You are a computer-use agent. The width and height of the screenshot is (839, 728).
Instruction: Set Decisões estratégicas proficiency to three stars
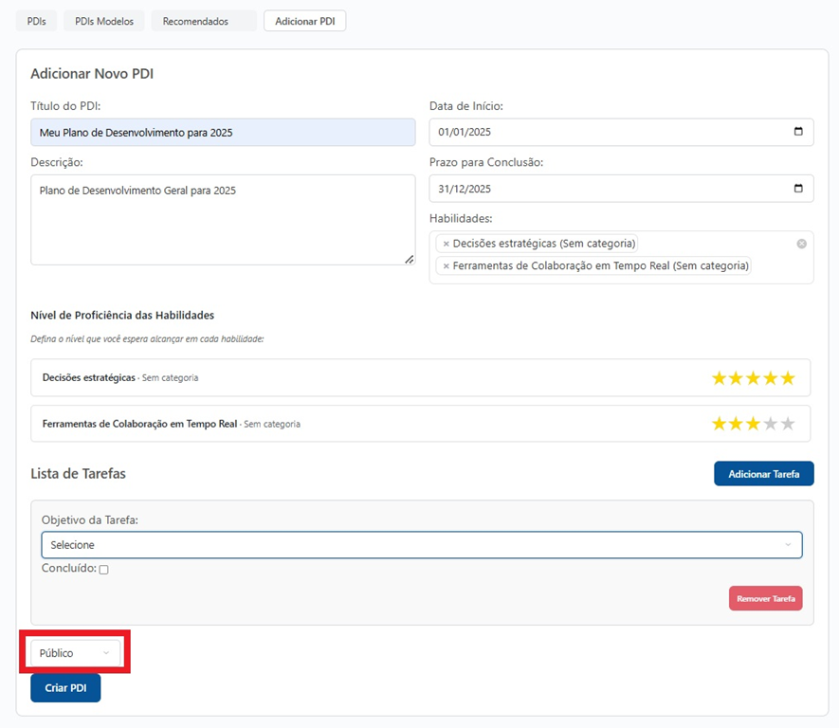pyautogui.click(x=754, y=378)
